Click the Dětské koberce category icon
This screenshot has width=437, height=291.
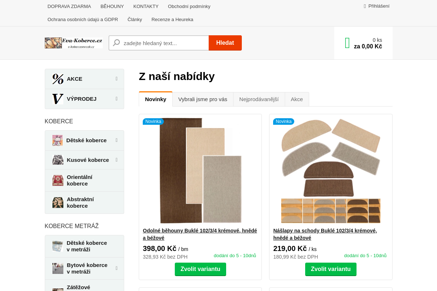[x=58, y=140]
